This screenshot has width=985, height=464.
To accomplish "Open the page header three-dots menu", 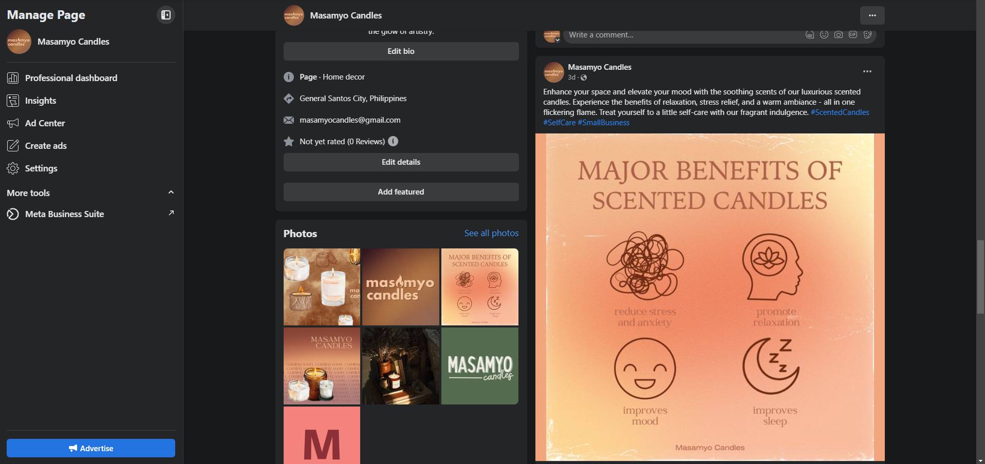I will click(x=872, y=15).
